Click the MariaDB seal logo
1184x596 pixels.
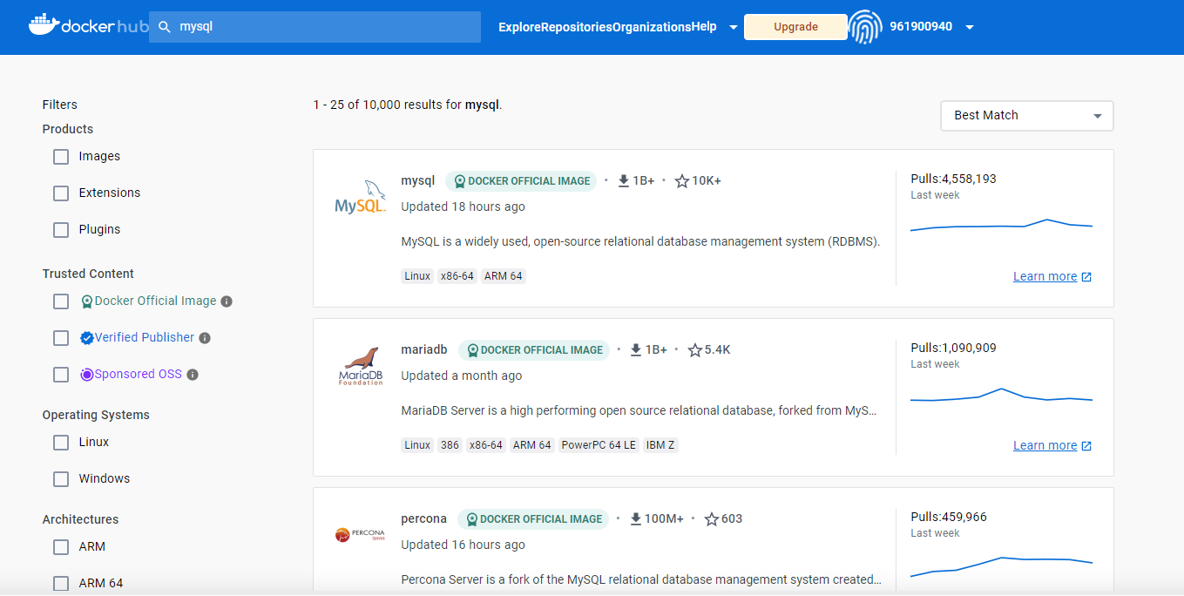[361, 367]
